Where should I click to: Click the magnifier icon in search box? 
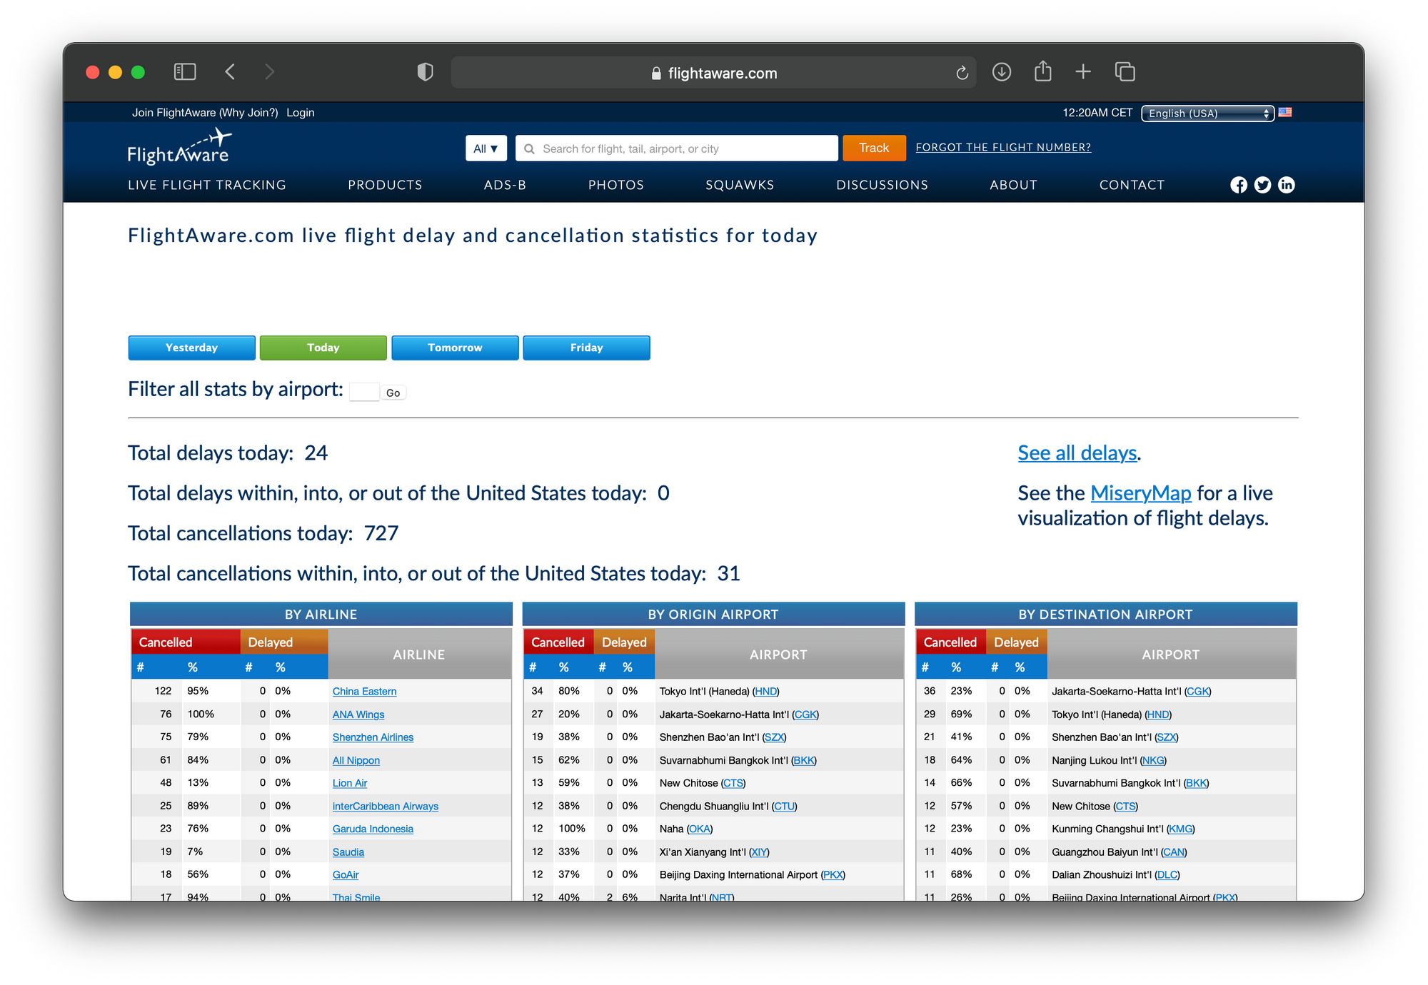[x=529, y=148]
